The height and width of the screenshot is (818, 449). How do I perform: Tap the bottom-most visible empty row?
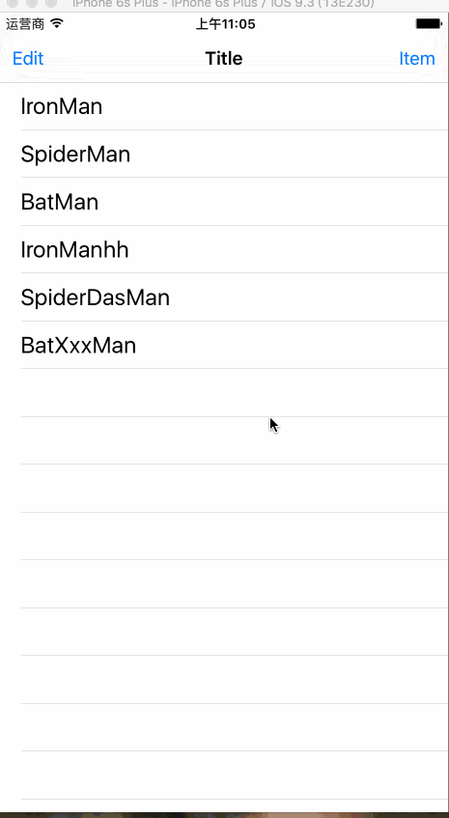tap(224, 776)
